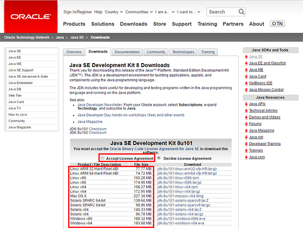Open the Oracle Binary Code License Agreement link
Image resolution: width=303 pixels, height=229 pixels.
[154, 149]
